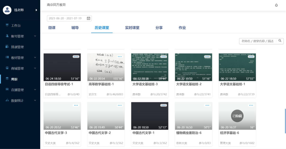Viewport: 286px width, 149px height.
Task: Click teacher name 史汉生
Action: 93,94
